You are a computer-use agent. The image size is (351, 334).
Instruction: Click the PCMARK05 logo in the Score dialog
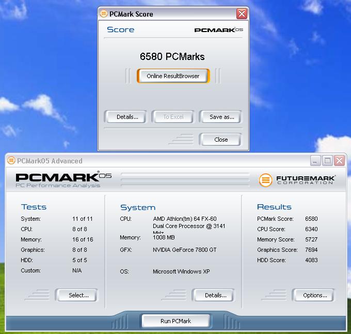point(218,30)
